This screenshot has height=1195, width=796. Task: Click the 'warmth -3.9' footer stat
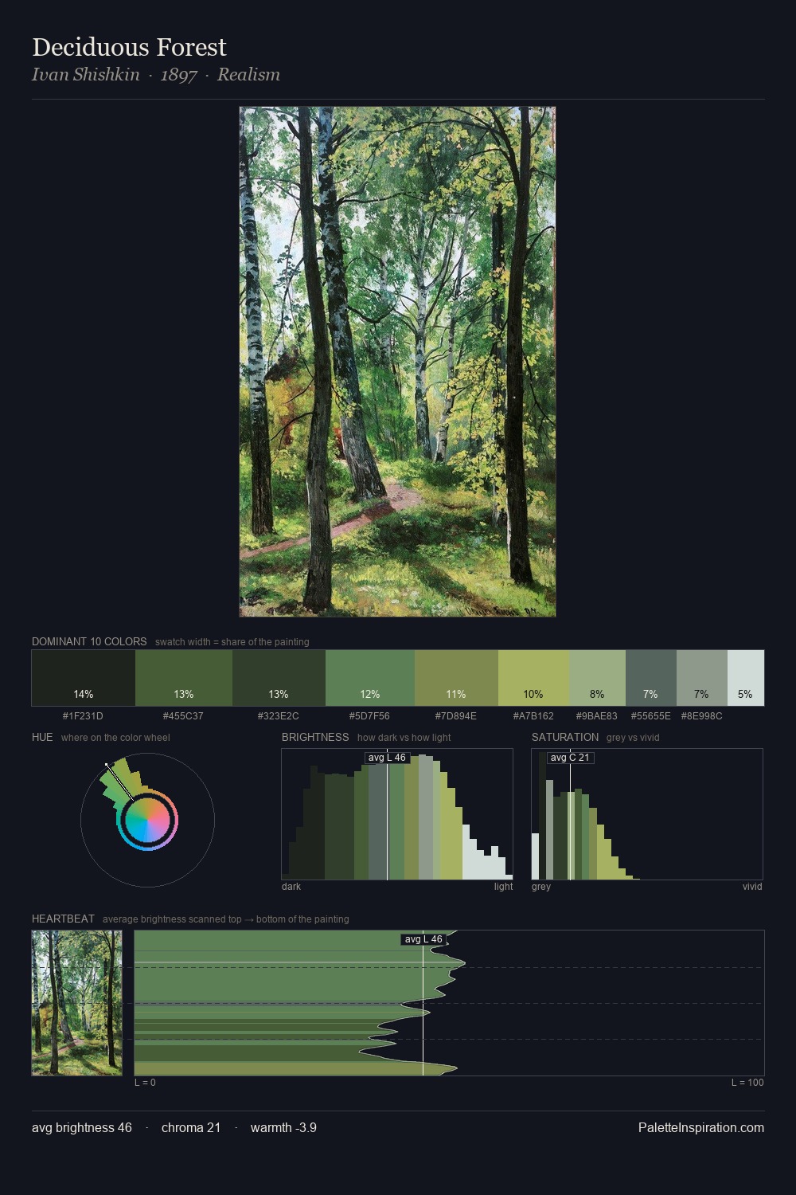coord(283,1127)
